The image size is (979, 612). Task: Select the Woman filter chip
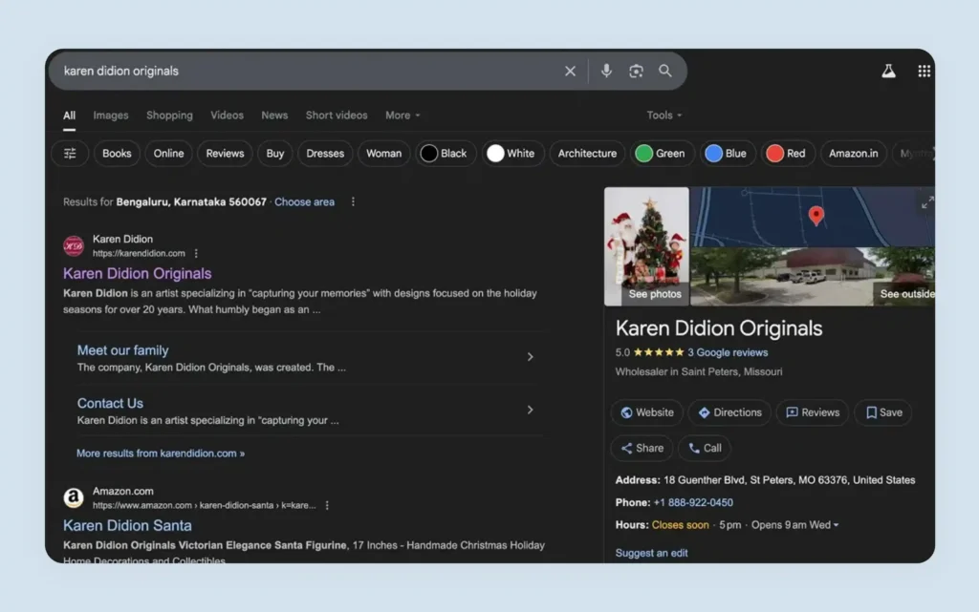pos(383,154)
